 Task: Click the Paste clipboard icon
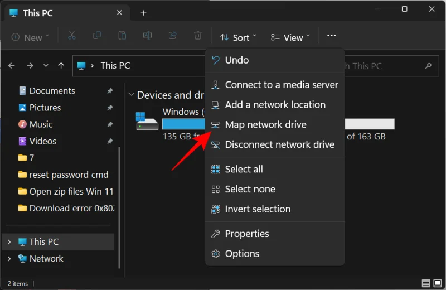(122, 36)
